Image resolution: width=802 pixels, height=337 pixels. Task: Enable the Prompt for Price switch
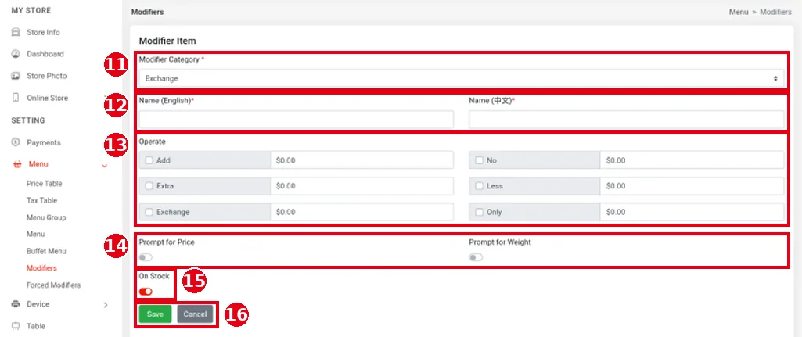coord(146,257)
